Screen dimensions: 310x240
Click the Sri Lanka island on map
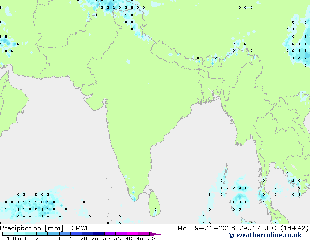[x=155, y=203]
